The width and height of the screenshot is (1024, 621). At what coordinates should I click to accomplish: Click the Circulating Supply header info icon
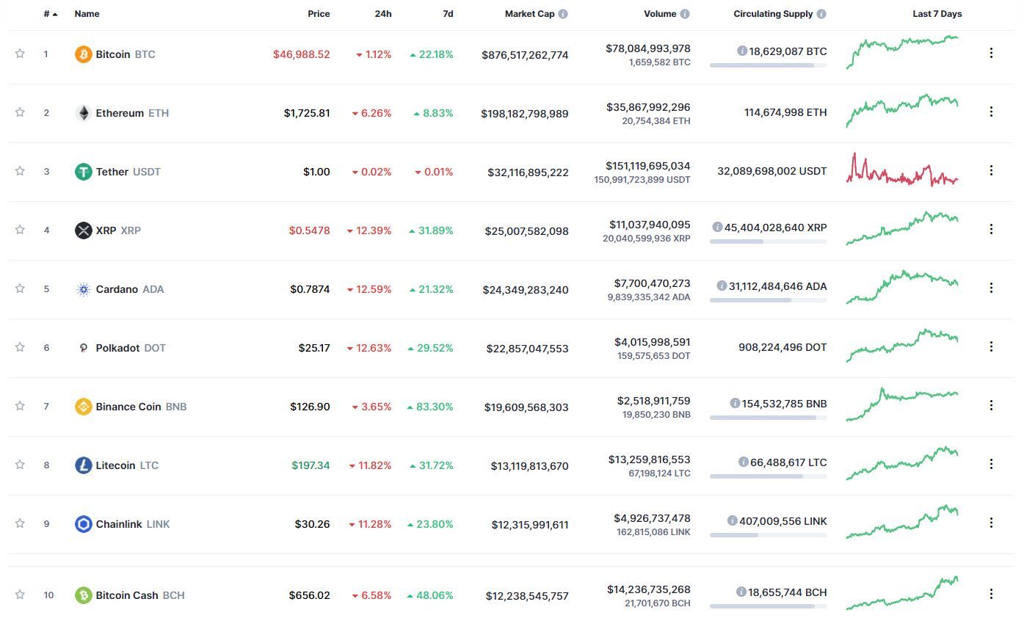pos(821,14)
